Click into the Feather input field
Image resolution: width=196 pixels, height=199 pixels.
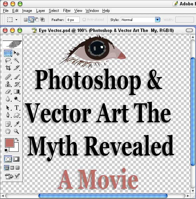click(x=73, y=20)
